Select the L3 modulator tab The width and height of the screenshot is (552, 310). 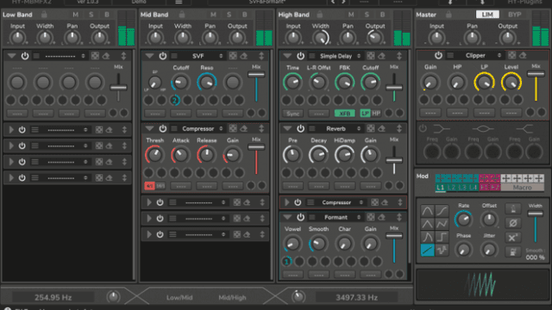(x=462, y=188)
